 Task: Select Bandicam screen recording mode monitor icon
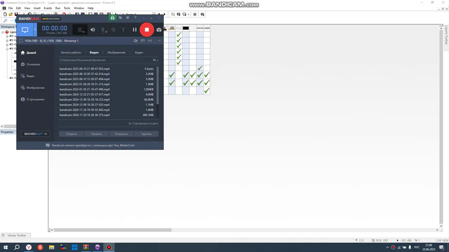pos(25,30)
